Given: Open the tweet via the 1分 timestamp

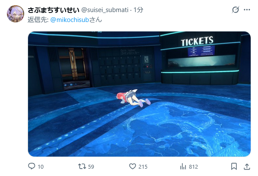Looking at the screenshot, I should pos(138,10).
